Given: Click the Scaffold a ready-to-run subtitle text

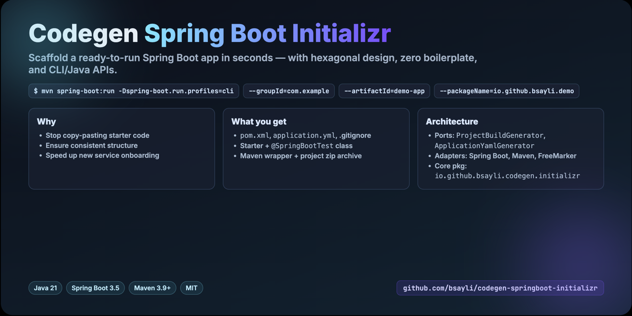Looking at the screenshot, I should click(x=252, y=64).
